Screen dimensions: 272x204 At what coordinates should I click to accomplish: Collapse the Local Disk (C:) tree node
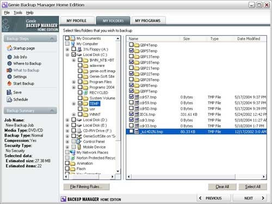tap(67, 55)
